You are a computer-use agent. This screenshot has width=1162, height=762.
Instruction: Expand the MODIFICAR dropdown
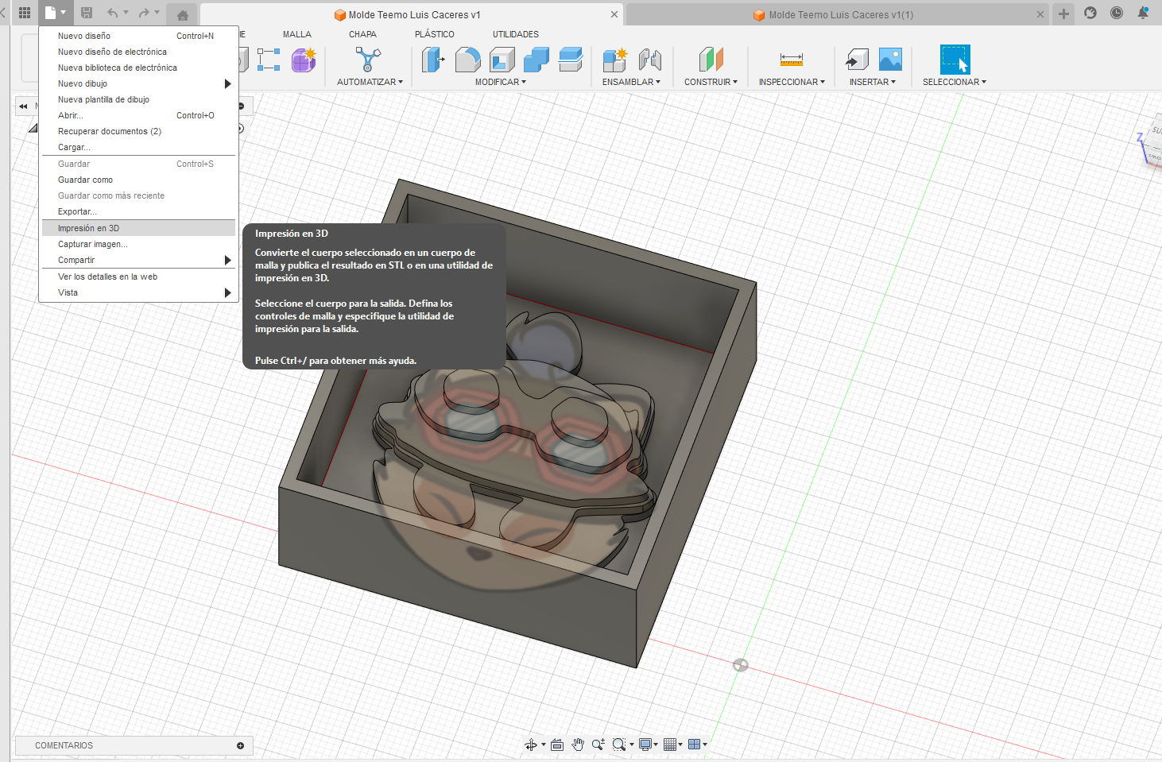(501, 82)
